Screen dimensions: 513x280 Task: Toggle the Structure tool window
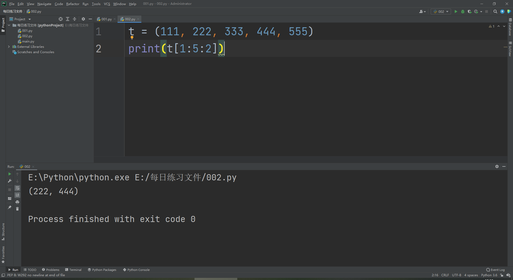[x=3, y=232]
